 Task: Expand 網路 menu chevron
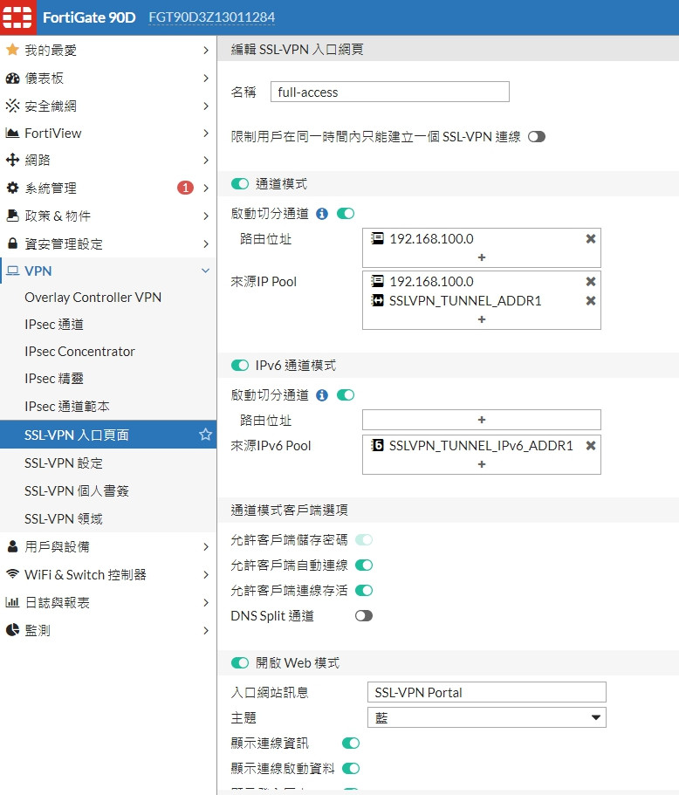pyautogui.click(x=205, y=161)
